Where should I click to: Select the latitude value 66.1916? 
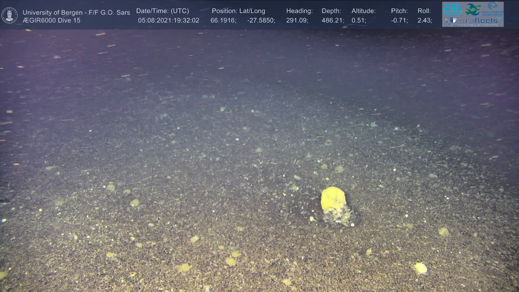coord(223,21)
